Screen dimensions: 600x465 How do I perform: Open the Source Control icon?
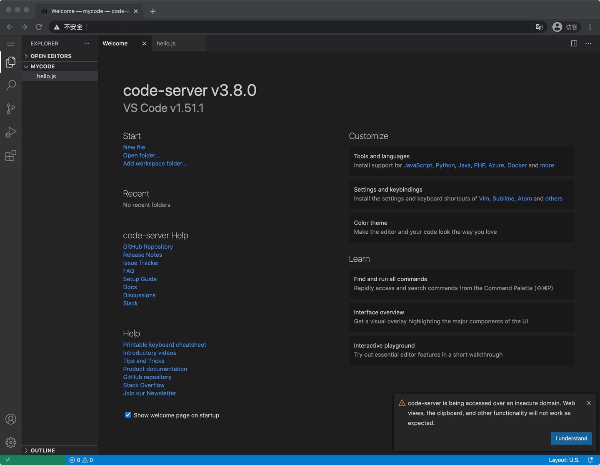[11, 109]
